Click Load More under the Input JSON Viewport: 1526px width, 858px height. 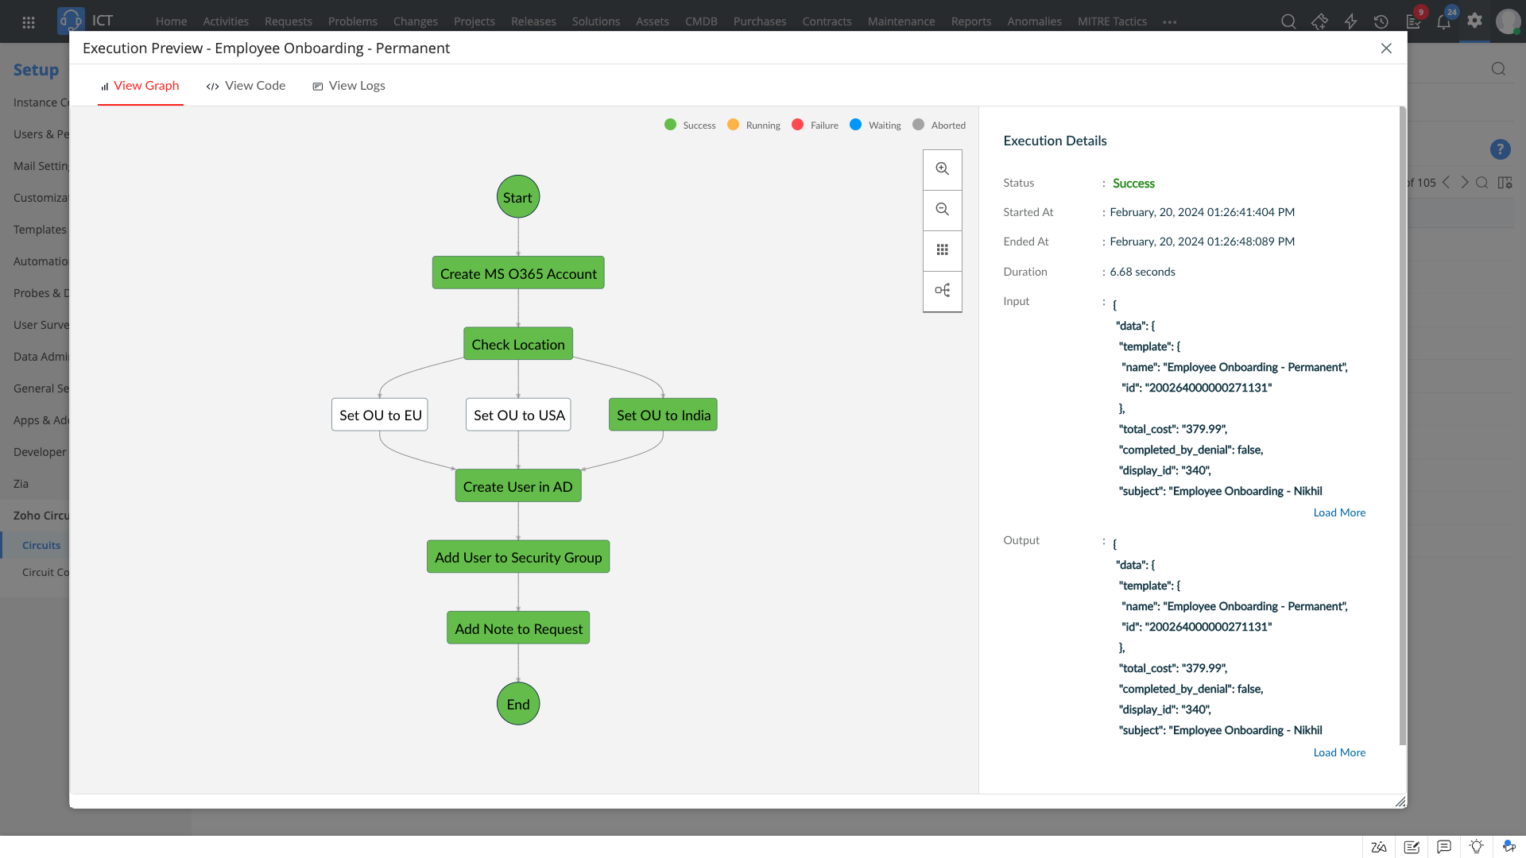point(1338,512)
